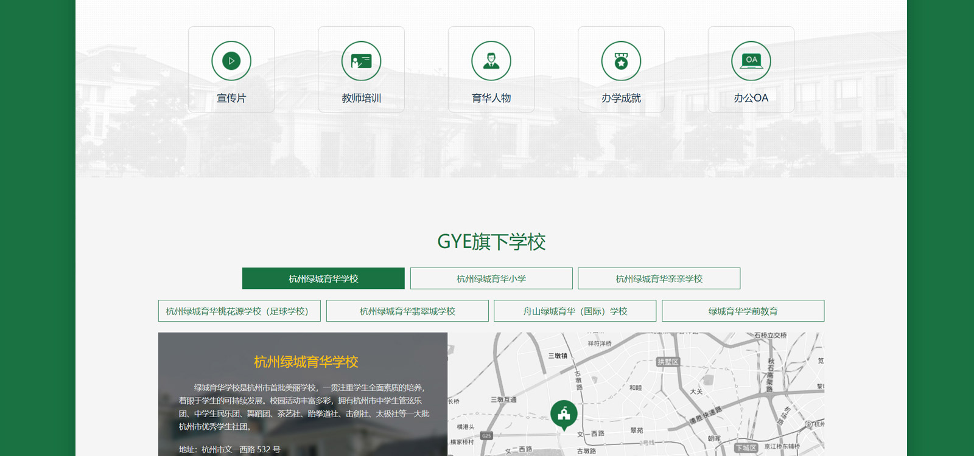Click the 办学成就 medal icon
The height and width of the screenshot is (456, 974).
[x=621, y=61]
